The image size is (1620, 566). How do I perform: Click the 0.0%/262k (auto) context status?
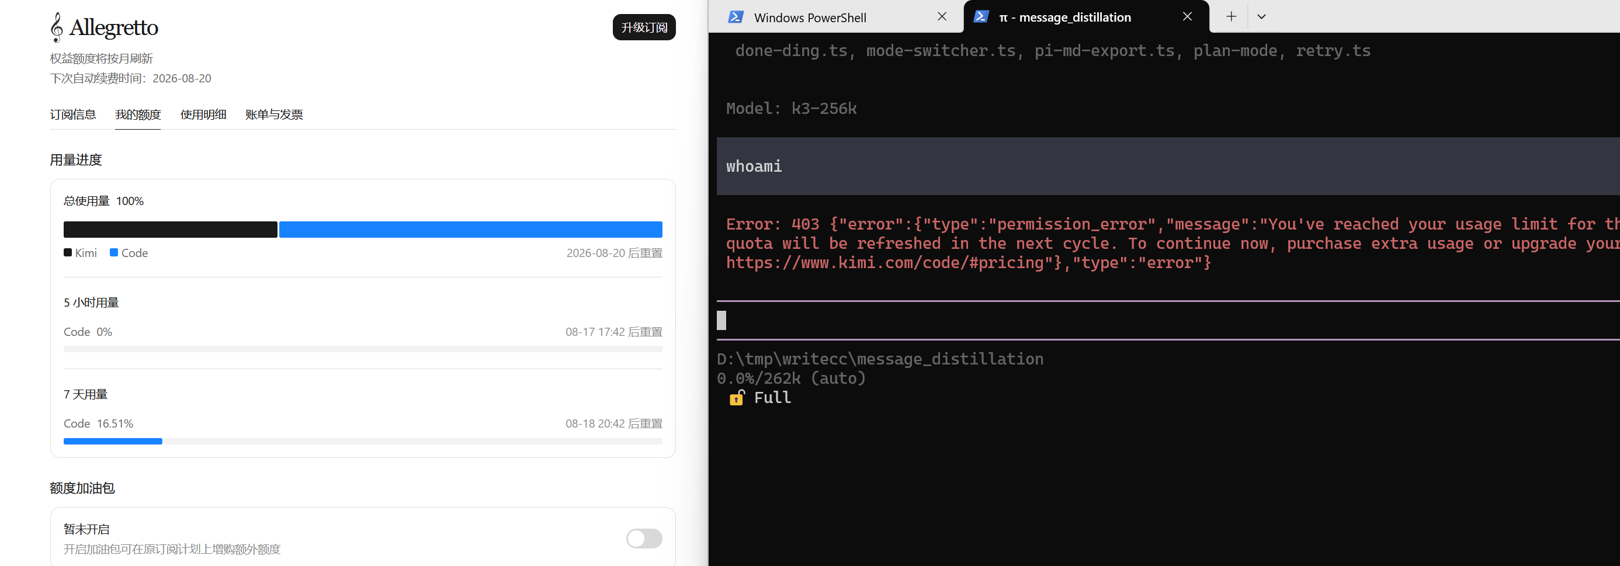pyautogui.click(x=791, y=379)
